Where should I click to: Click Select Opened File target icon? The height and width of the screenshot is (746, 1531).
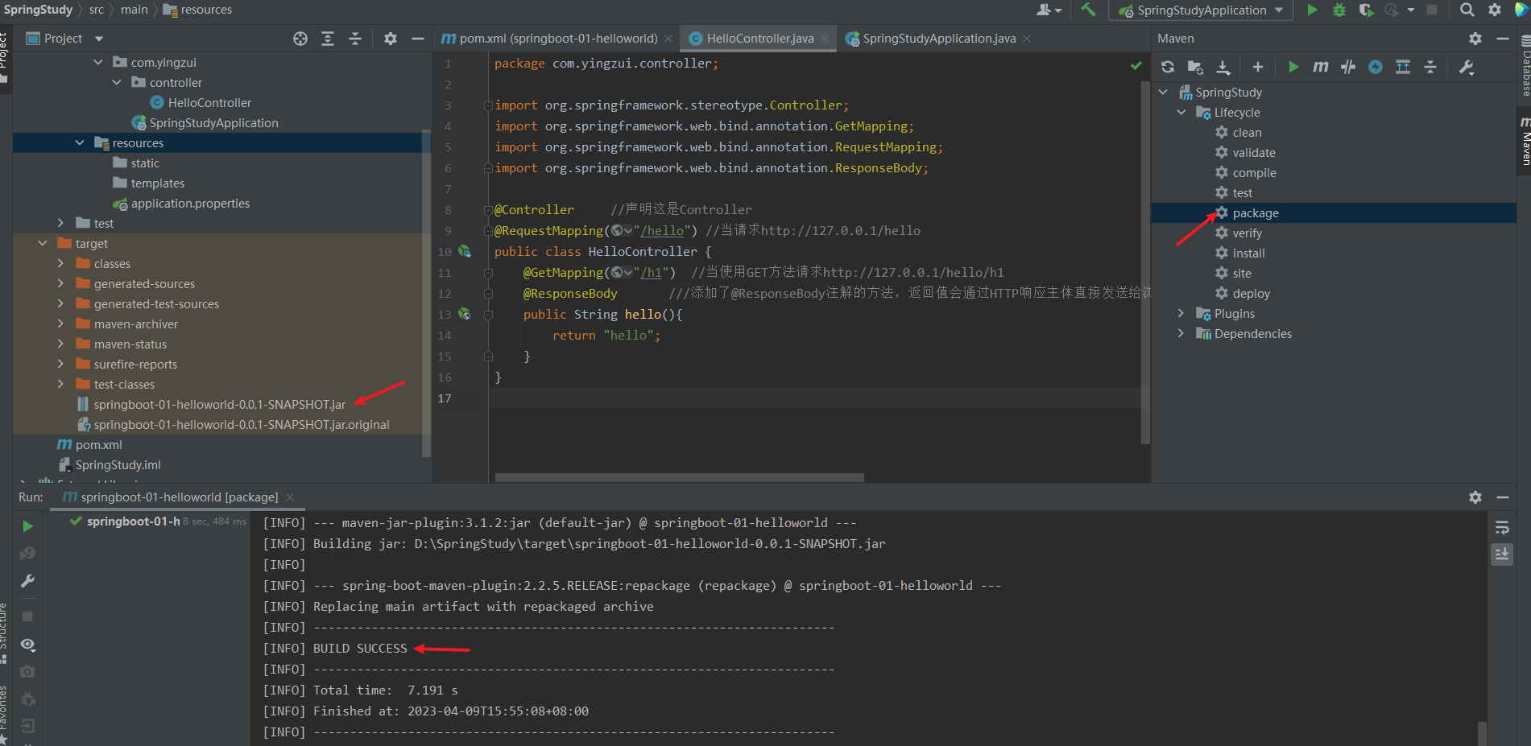[x=300, y=39]
